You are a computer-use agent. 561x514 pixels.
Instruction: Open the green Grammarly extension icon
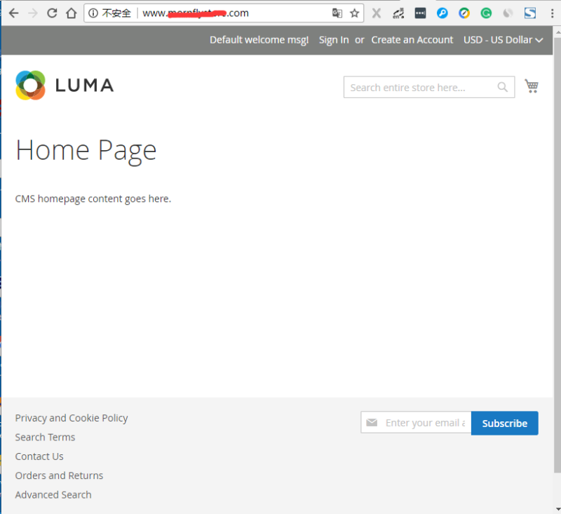(486, 13)
